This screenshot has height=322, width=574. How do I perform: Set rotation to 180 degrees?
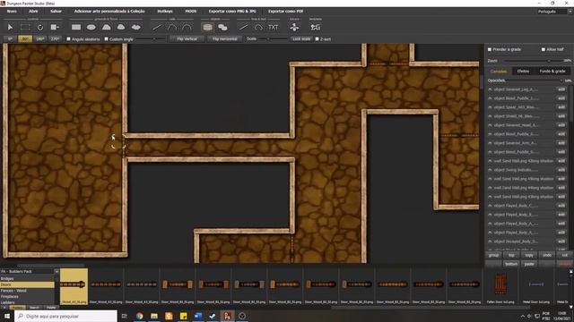coord(40,38)
